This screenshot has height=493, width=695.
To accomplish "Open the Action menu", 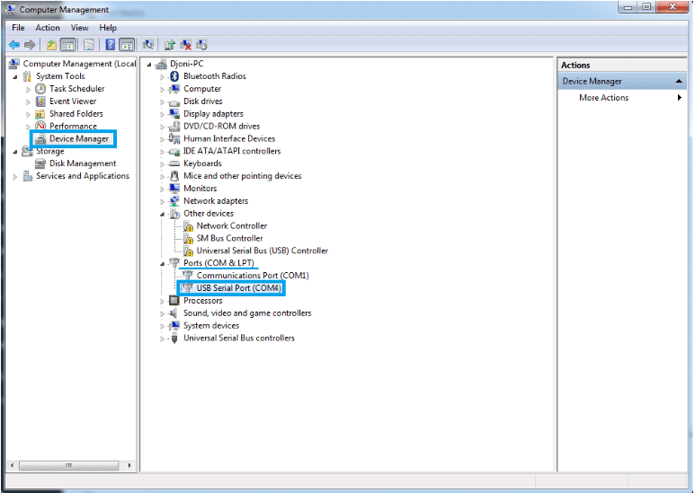I will click(48, 28).
